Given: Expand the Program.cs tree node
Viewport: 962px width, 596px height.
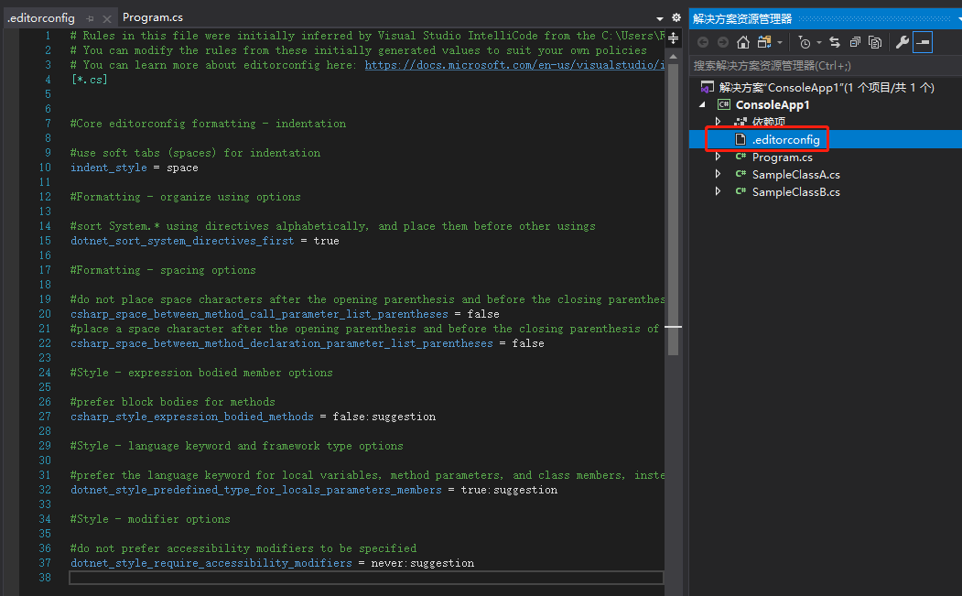Looking at the screenshot, I should tap(717, 157).
